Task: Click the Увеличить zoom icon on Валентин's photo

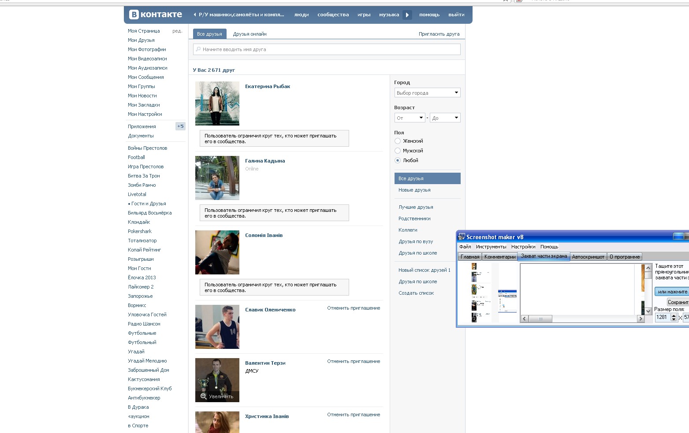Action: click(x=204, y=396)
